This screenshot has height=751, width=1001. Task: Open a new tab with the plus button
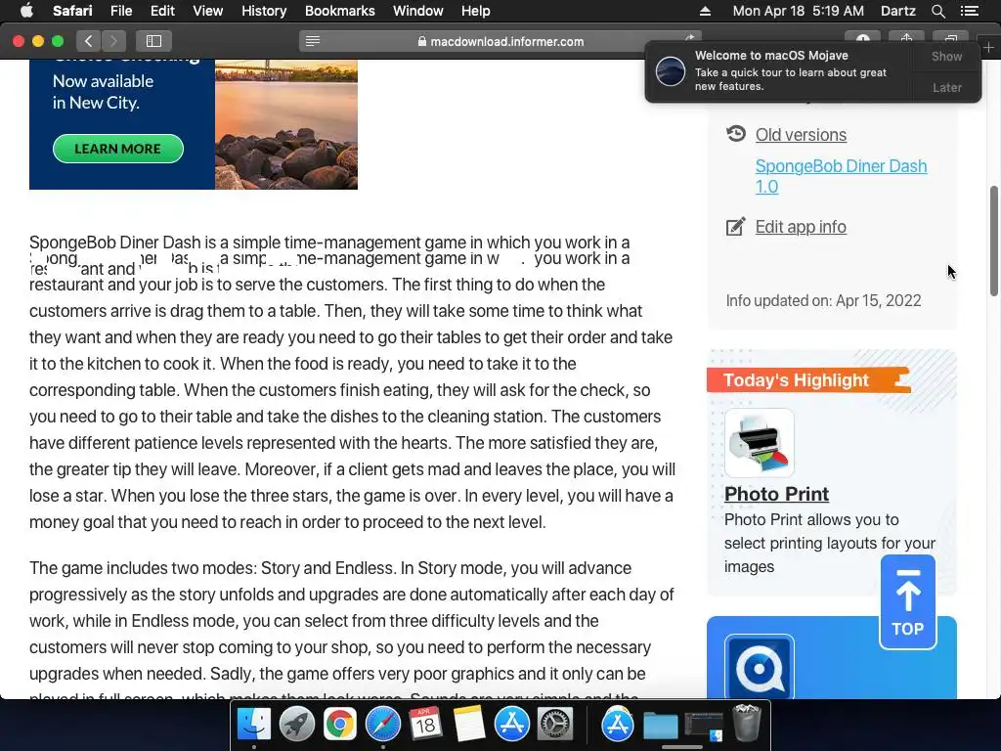click(988, 48)
